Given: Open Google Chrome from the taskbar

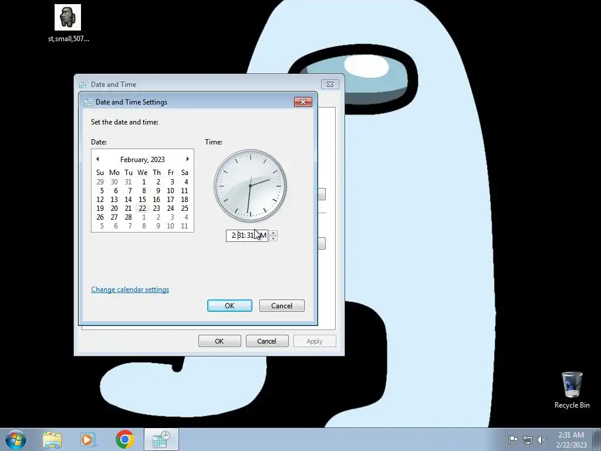Looking at the screenshot, I should (124, 439).
